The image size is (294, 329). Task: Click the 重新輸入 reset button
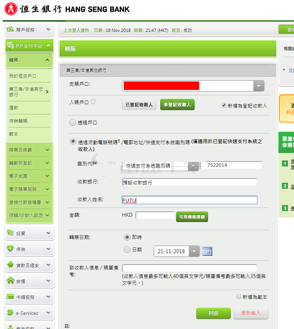(251, 313)
